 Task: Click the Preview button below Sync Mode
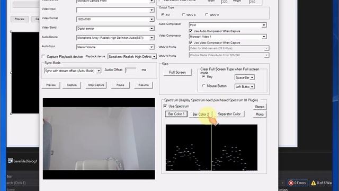pyautogui.click(x=51, y=85)
